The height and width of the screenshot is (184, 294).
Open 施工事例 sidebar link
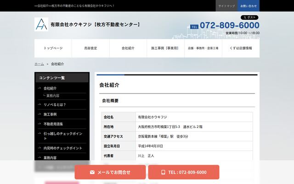click(50, 115)
